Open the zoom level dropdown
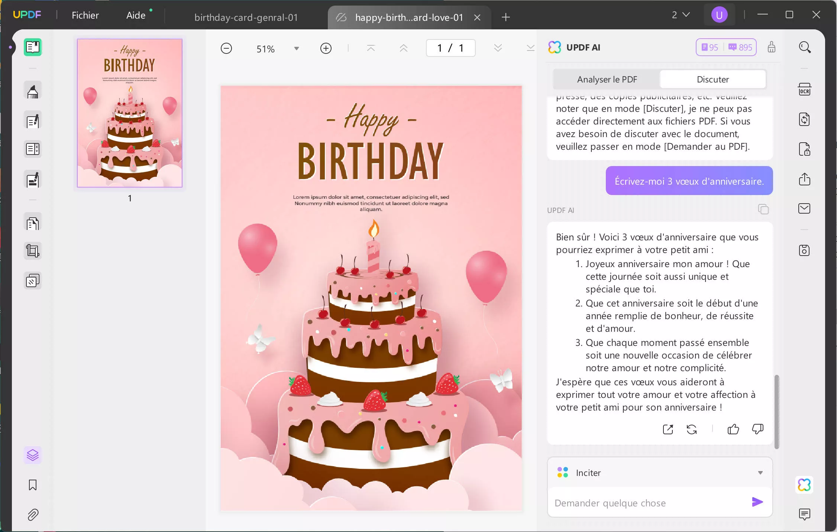The image size is (837, 532). (x=297, y=49)
